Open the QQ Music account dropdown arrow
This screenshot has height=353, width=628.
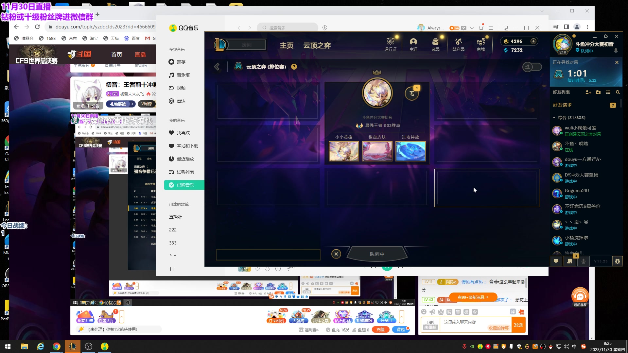pyautogui.click(x=472, y=28)
